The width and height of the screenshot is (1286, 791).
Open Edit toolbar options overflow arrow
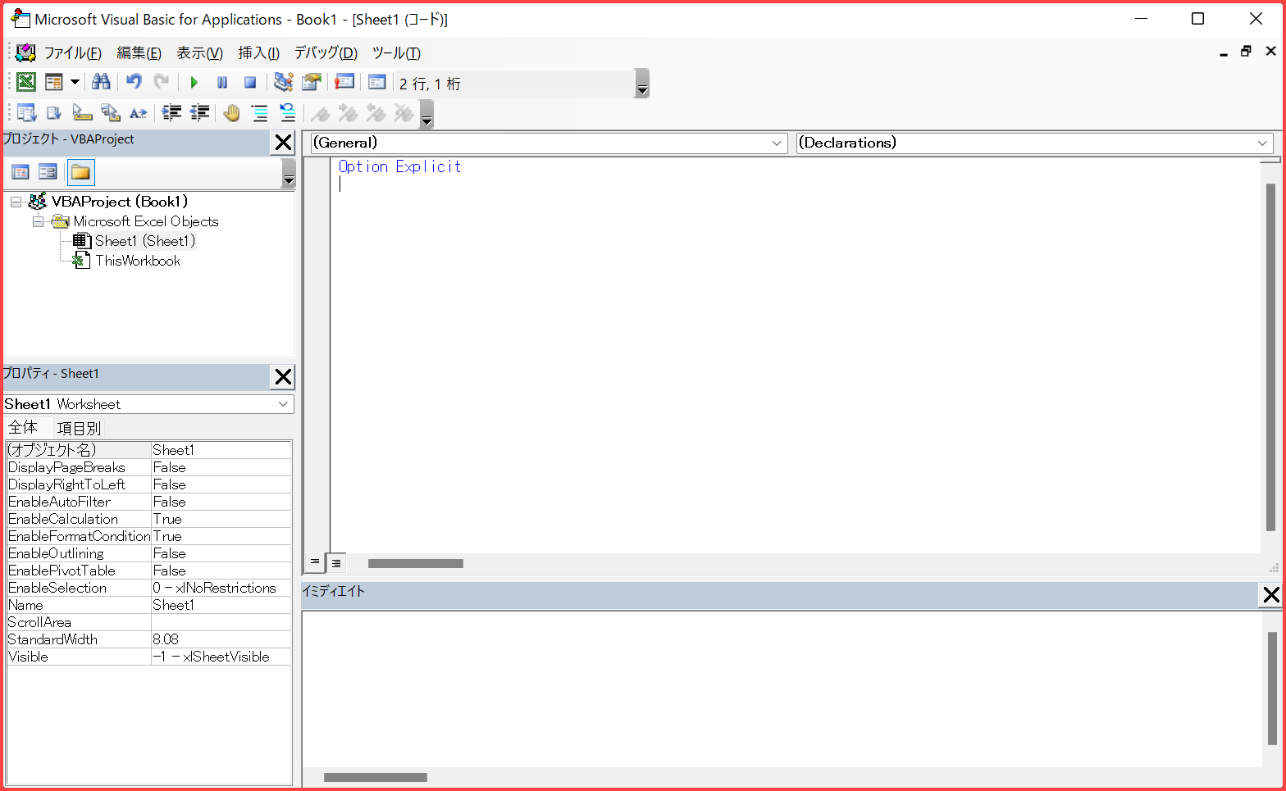[426, 115]
